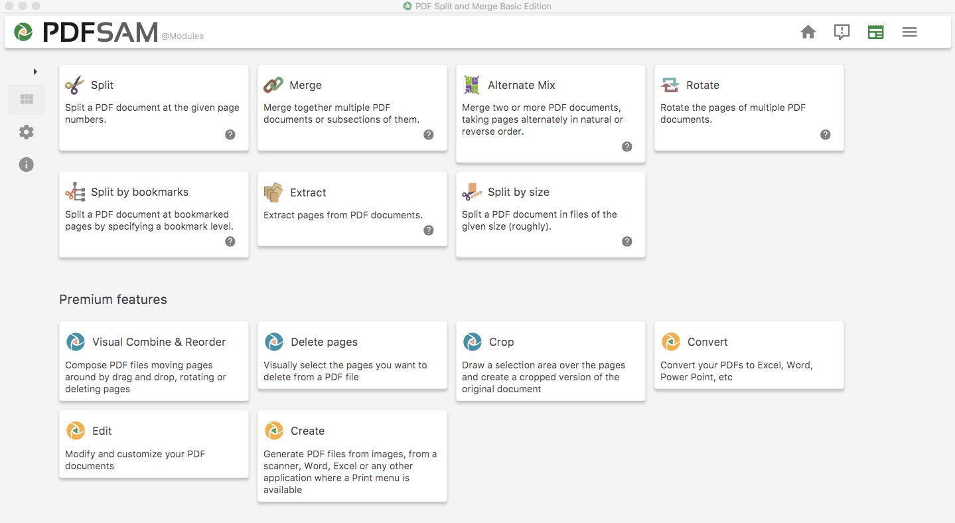Select the Crop premium title

(x=501, y=342)
